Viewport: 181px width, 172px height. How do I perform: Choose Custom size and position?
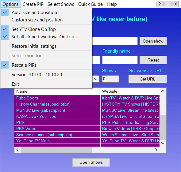(x=46, y=20)
